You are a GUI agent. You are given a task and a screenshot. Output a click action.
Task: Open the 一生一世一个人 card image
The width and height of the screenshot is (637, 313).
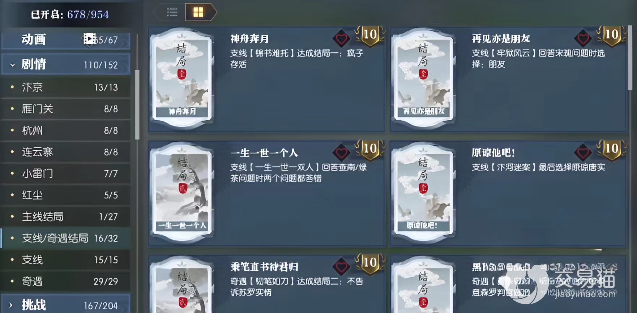pos(182,192)
